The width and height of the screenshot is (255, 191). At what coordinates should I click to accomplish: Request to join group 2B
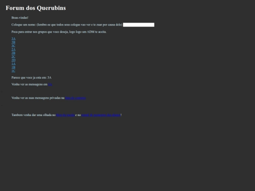click(13, 53)
